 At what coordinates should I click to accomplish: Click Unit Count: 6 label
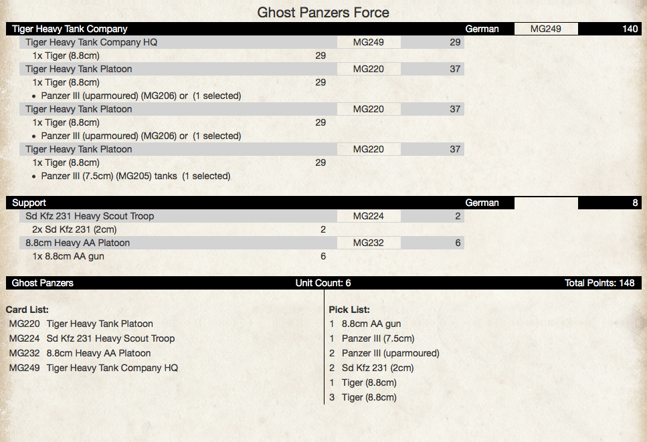(x=323, y=283)
